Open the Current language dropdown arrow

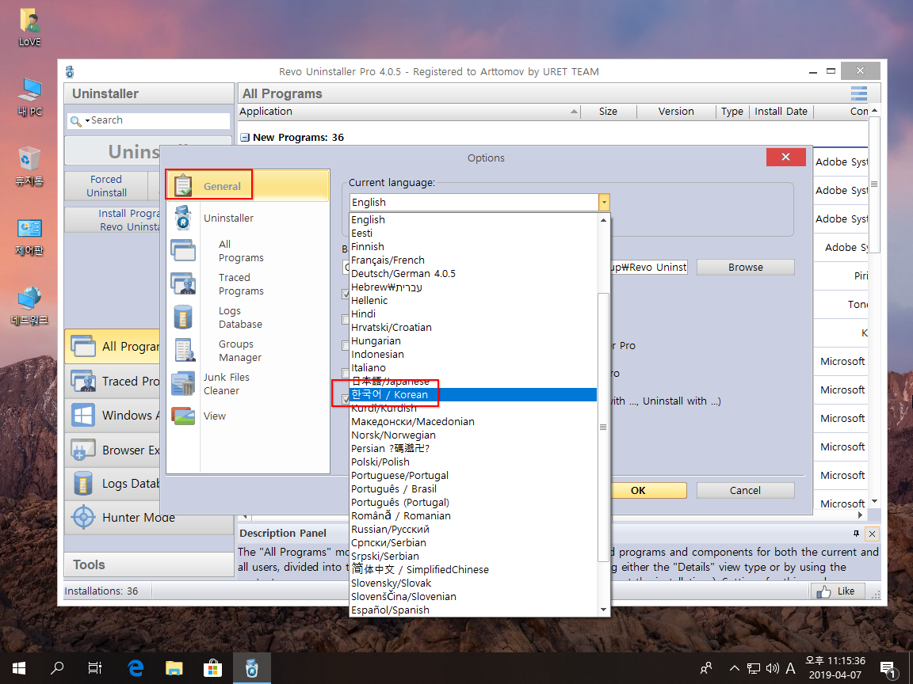604,203
